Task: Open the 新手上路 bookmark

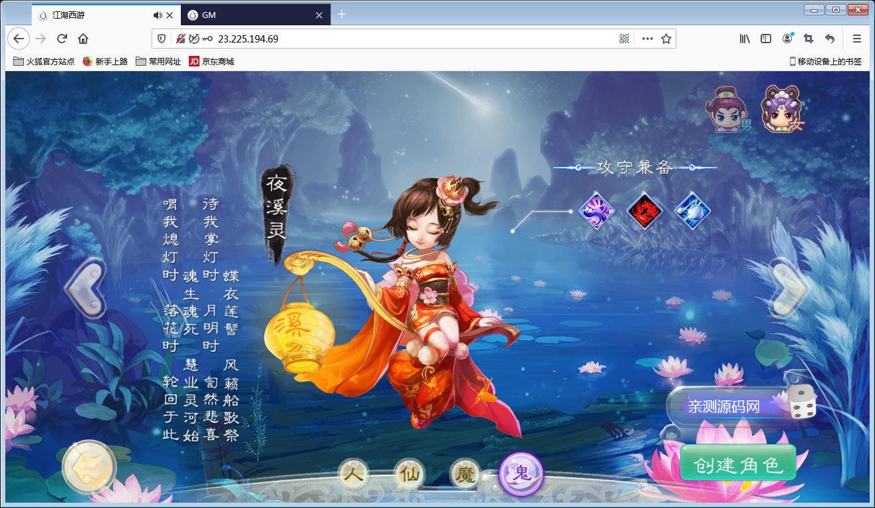Action: [105, 61]
